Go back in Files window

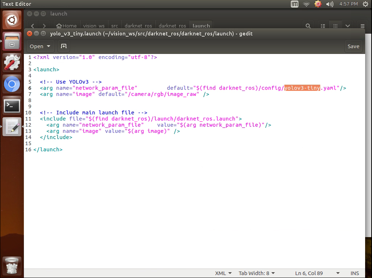(33, 26)
